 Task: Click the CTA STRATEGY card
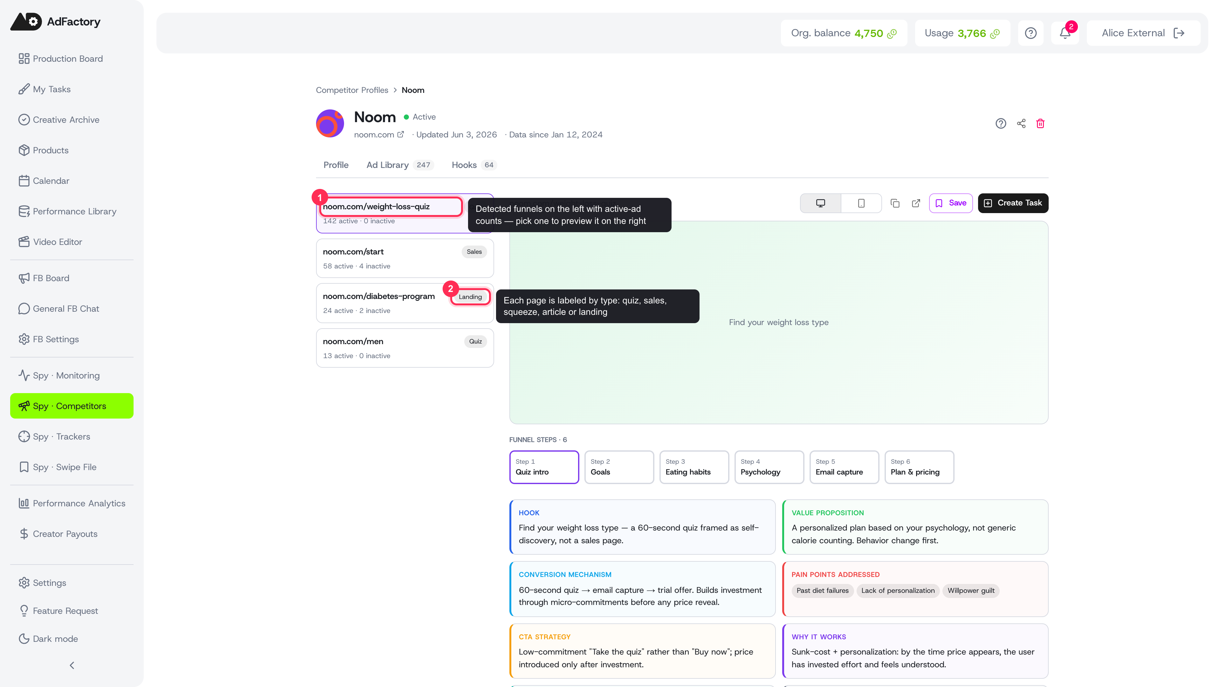642,651
